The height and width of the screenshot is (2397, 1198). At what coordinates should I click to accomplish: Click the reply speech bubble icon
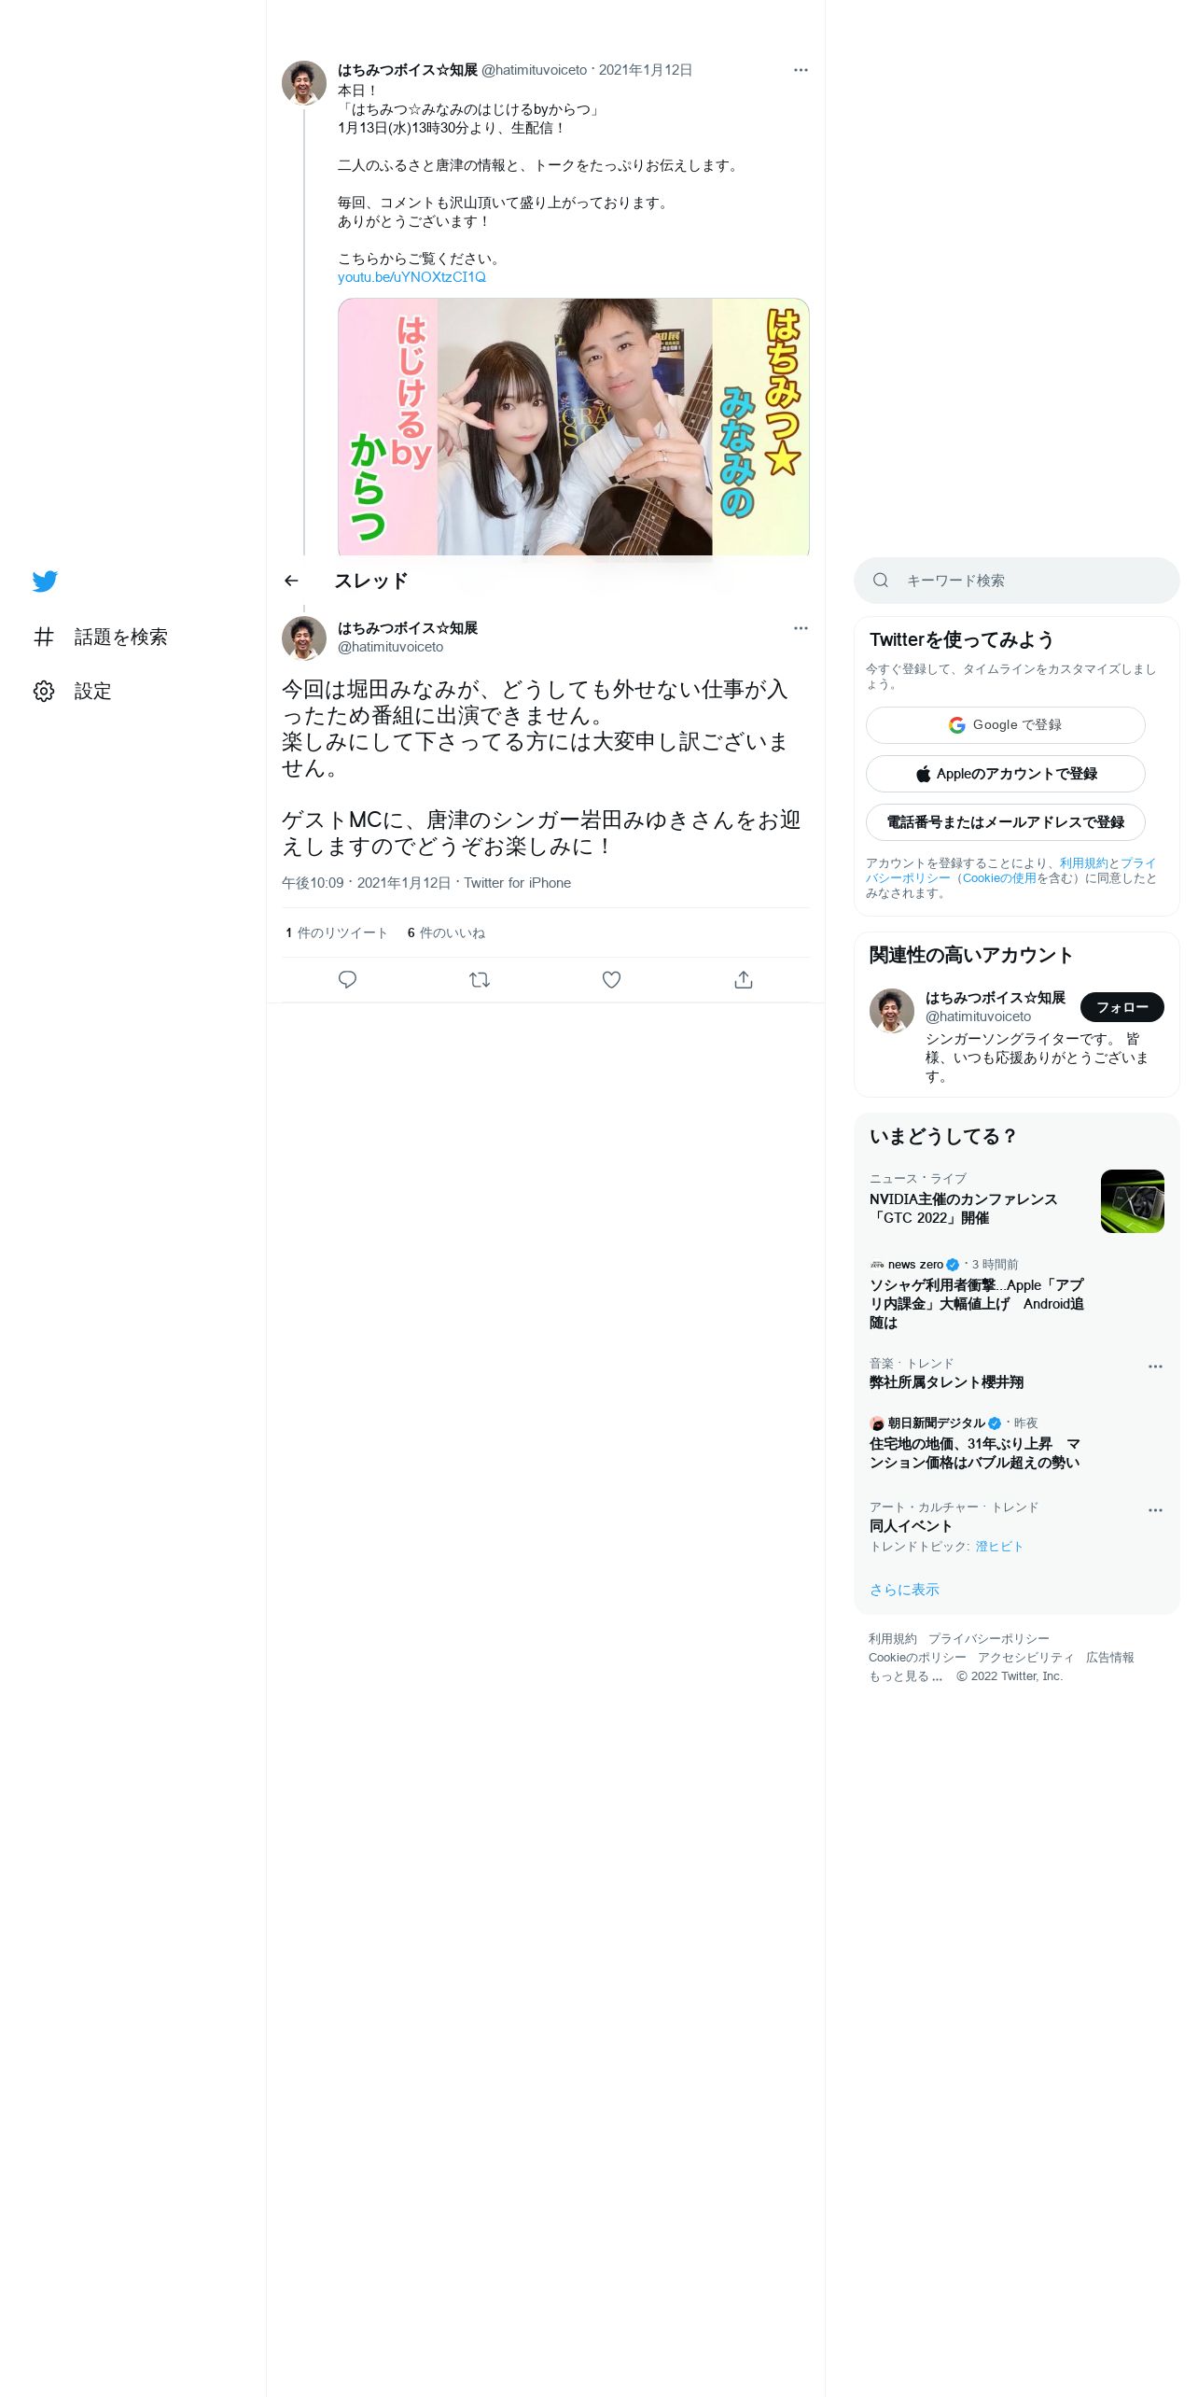(347, 979)
